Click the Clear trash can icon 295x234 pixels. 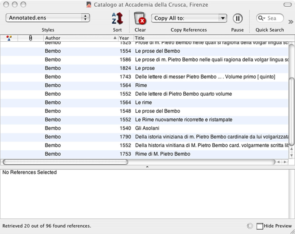pos(140,18)
